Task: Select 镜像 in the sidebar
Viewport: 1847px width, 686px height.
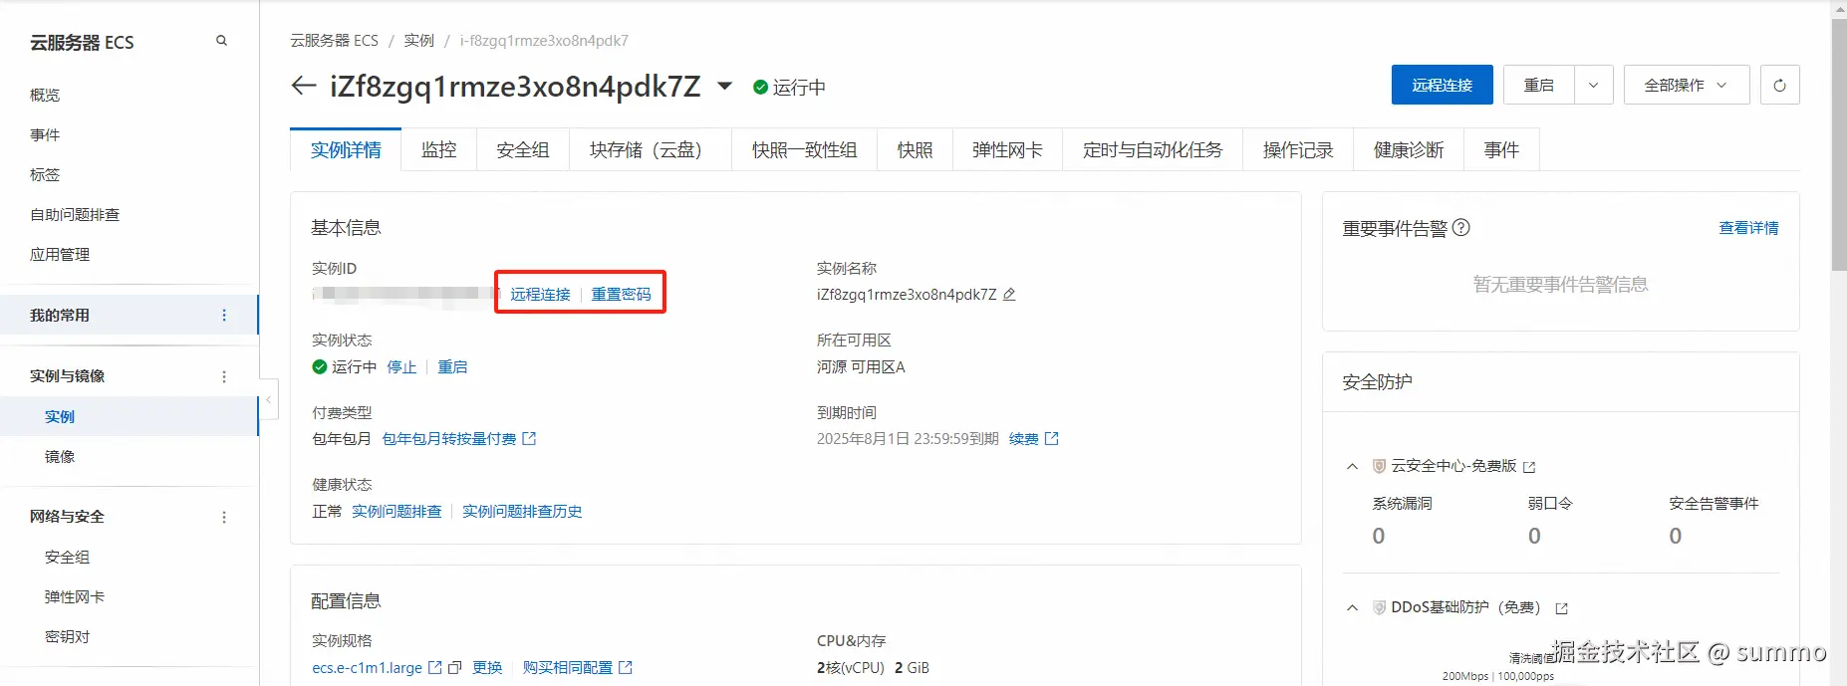Action: (x=60, y=456)
